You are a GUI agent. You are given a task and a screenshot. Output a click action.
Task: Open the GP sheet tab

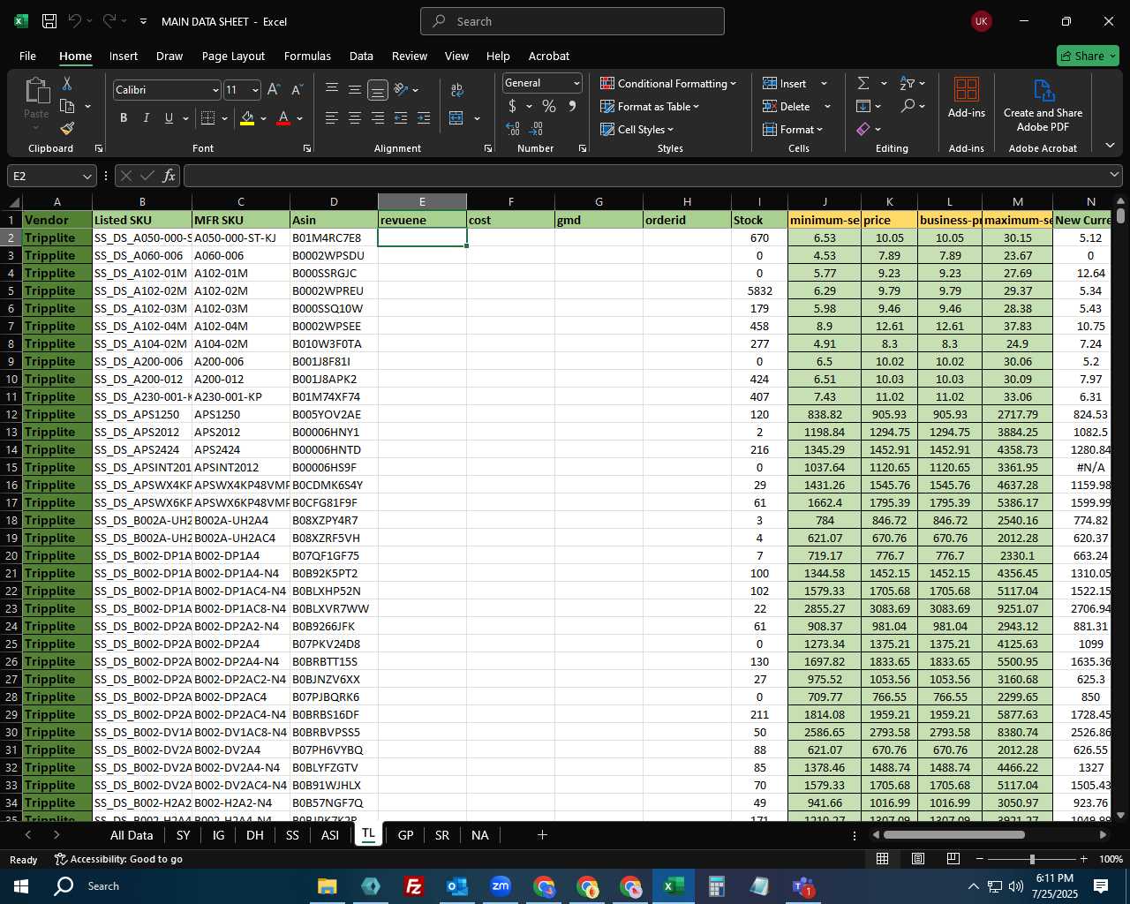[x=405, y=835]
